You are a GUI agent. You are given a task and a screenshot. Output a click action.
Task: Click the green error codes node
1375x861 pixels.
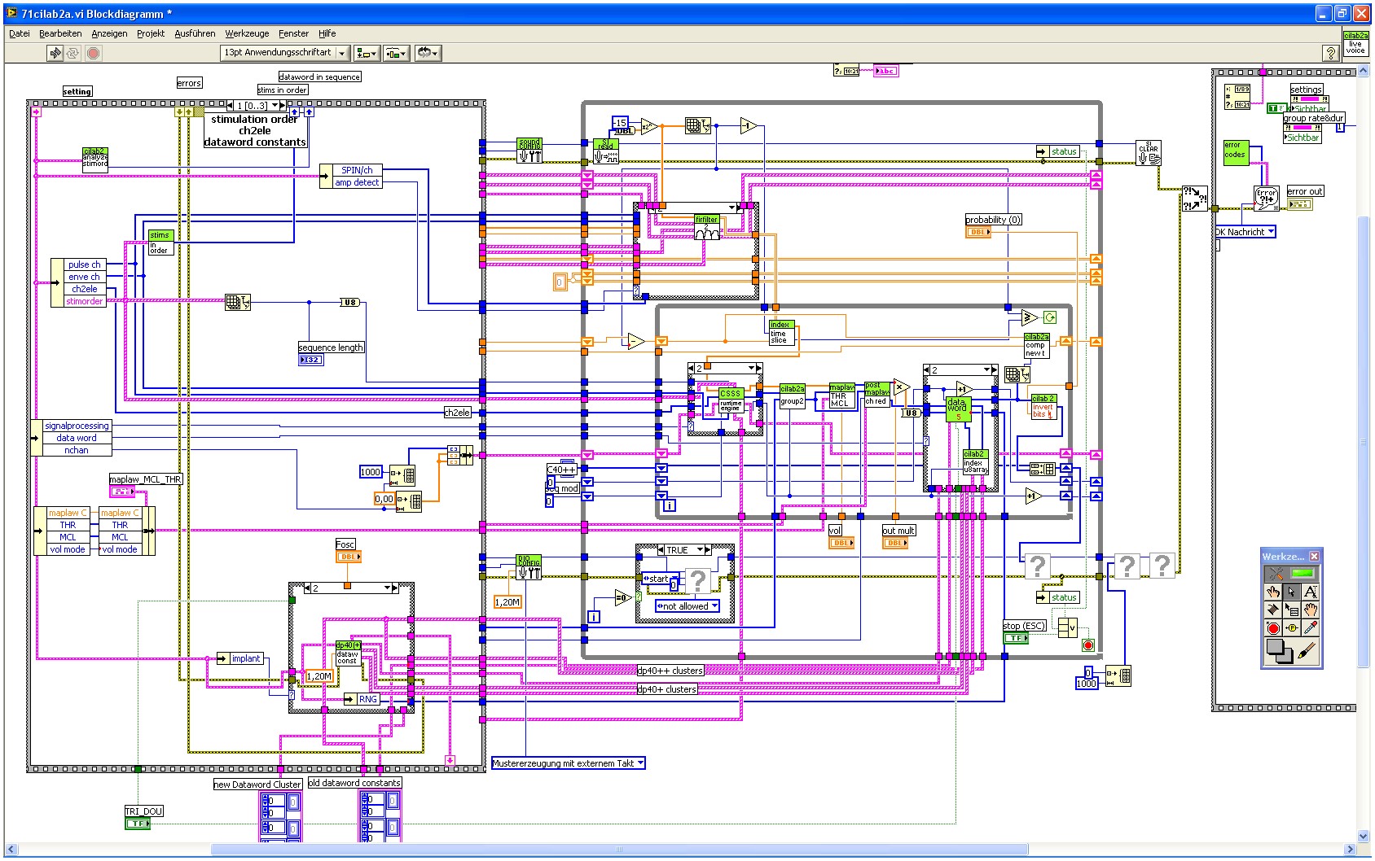pos(1235,153)
